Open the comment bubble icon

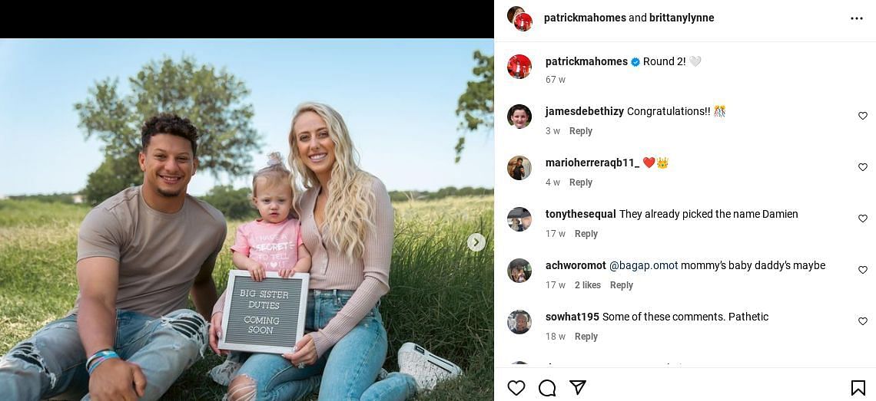[x=547, y=388]
